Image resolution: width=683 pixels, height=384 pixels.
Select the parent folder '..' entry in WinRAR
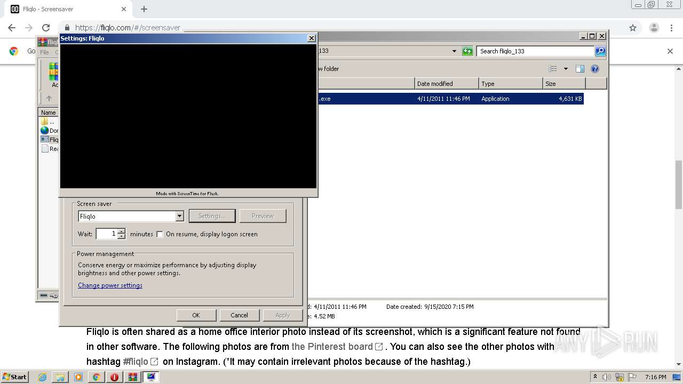[x=49, y=122]
